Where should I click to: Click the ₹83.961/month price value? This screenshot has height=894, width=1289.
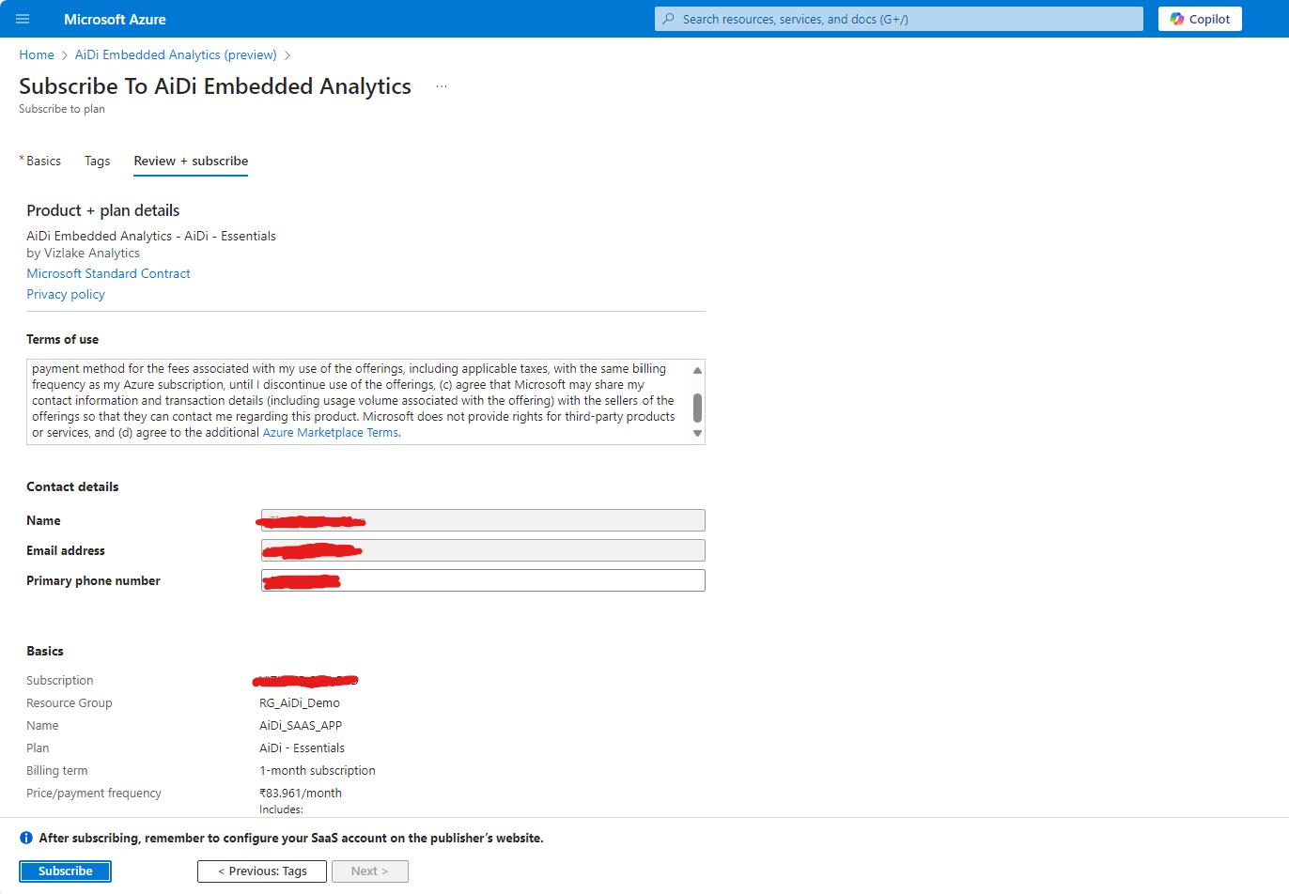301,794
